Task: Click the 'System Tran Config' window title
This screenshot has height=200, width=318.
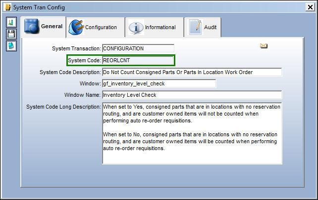Action: coord(39,7)
